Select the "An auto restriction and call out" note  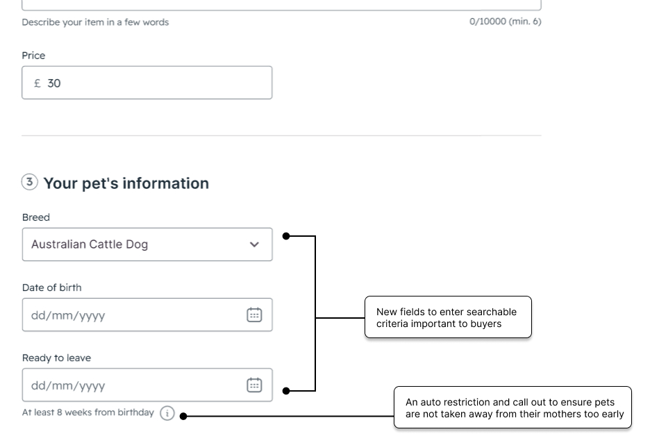(x=513, y=408)
